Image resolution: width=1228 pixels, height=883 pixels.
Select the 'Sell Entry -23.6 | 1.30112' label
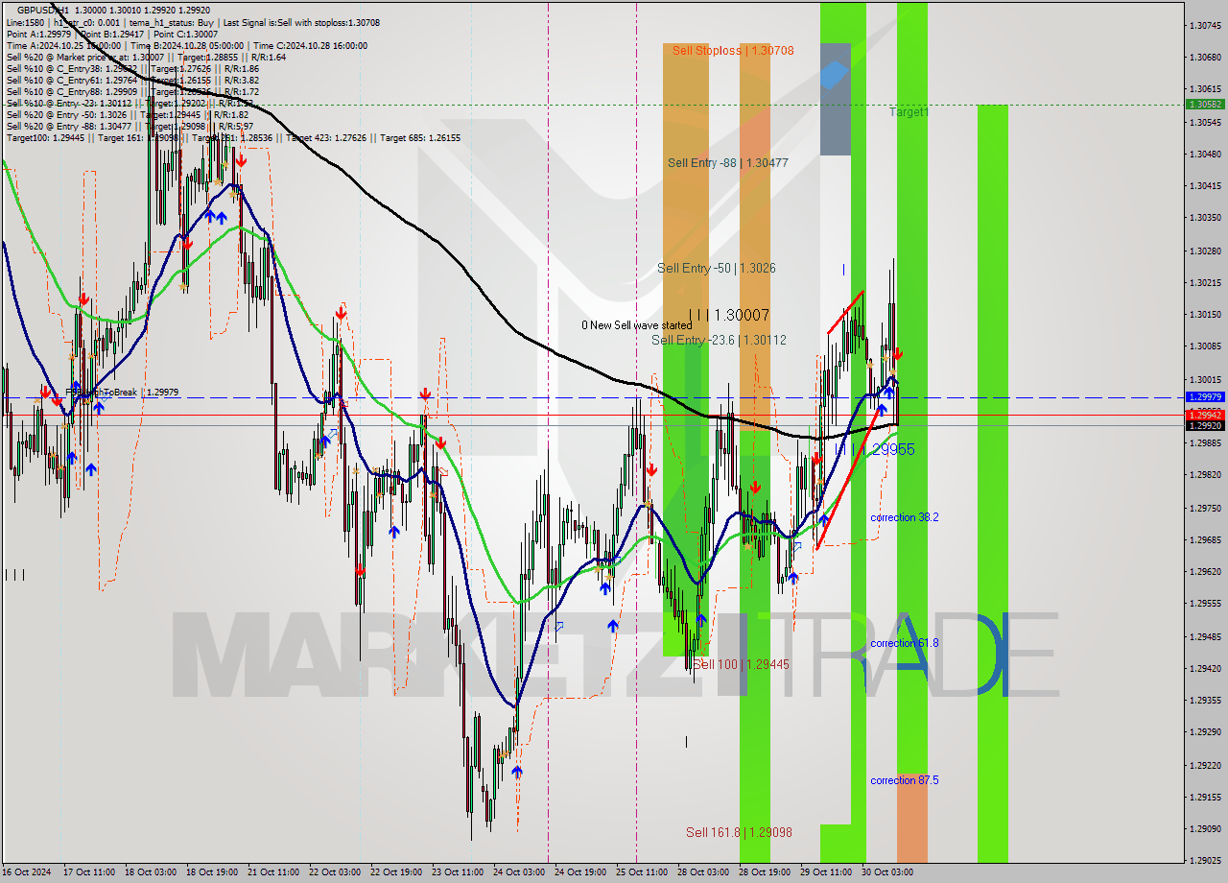click(x=719, y=340)
